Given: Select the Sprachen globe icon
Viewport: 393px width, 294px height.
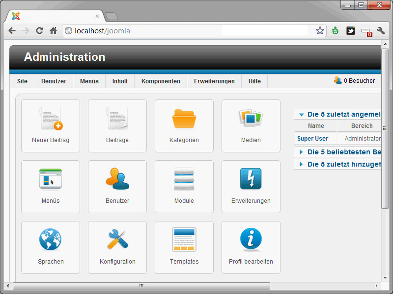Looking at the screenshot, I should (51, 241).
